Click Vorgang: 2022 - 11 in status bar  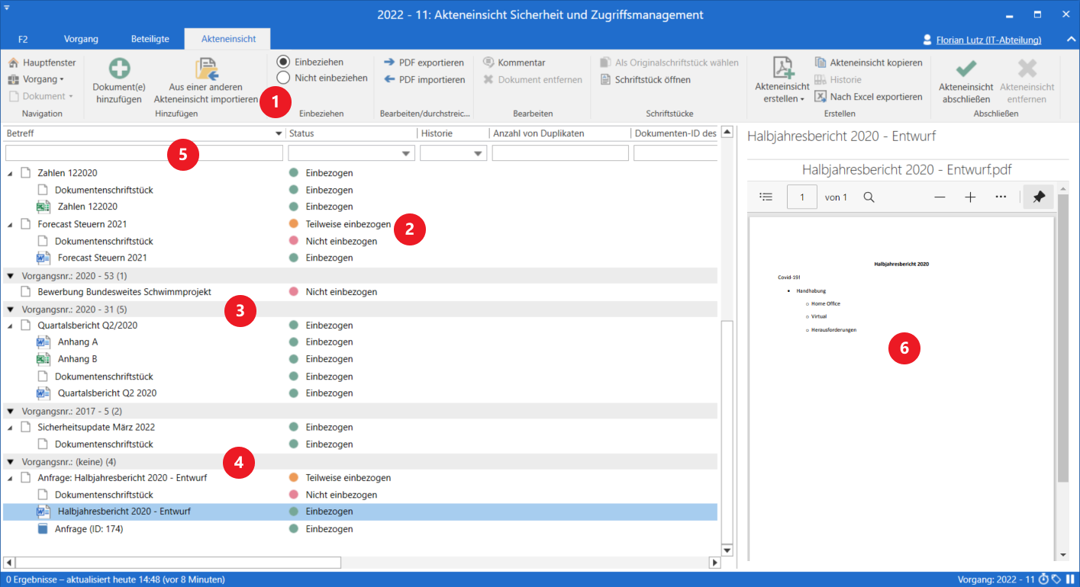(x=995, y=579)
